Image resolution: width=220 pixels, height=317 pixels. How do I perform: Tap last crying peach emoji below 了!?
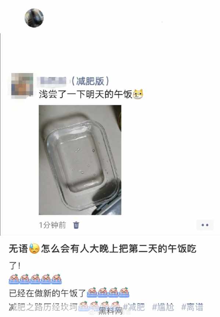tap(57, 279)
